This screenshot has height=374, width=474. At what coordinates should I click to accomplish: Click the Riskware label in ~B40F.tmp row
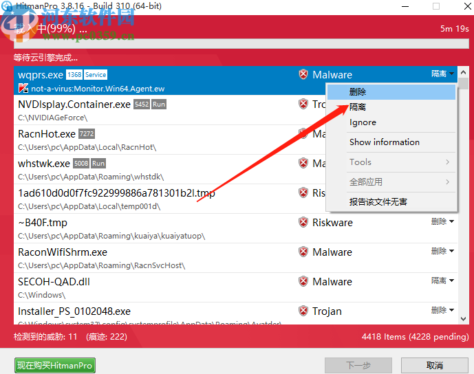(332, 223)
